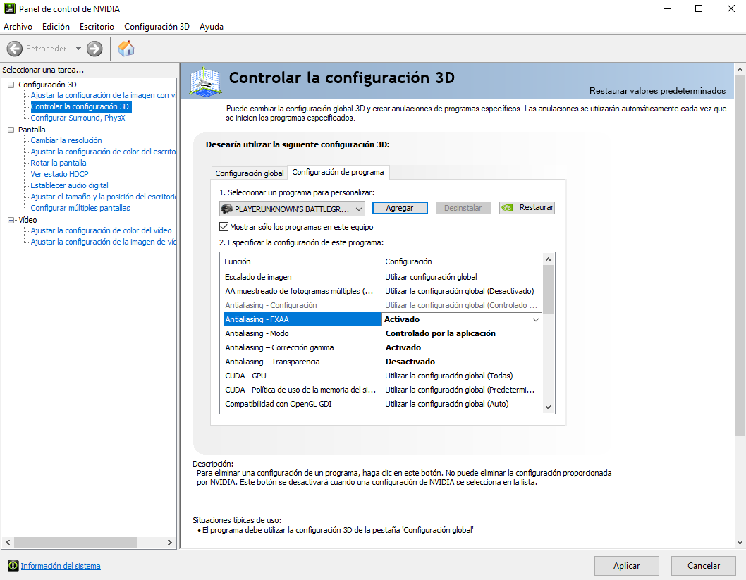
Task: Open the home page house icon
Action: point(126,49)
